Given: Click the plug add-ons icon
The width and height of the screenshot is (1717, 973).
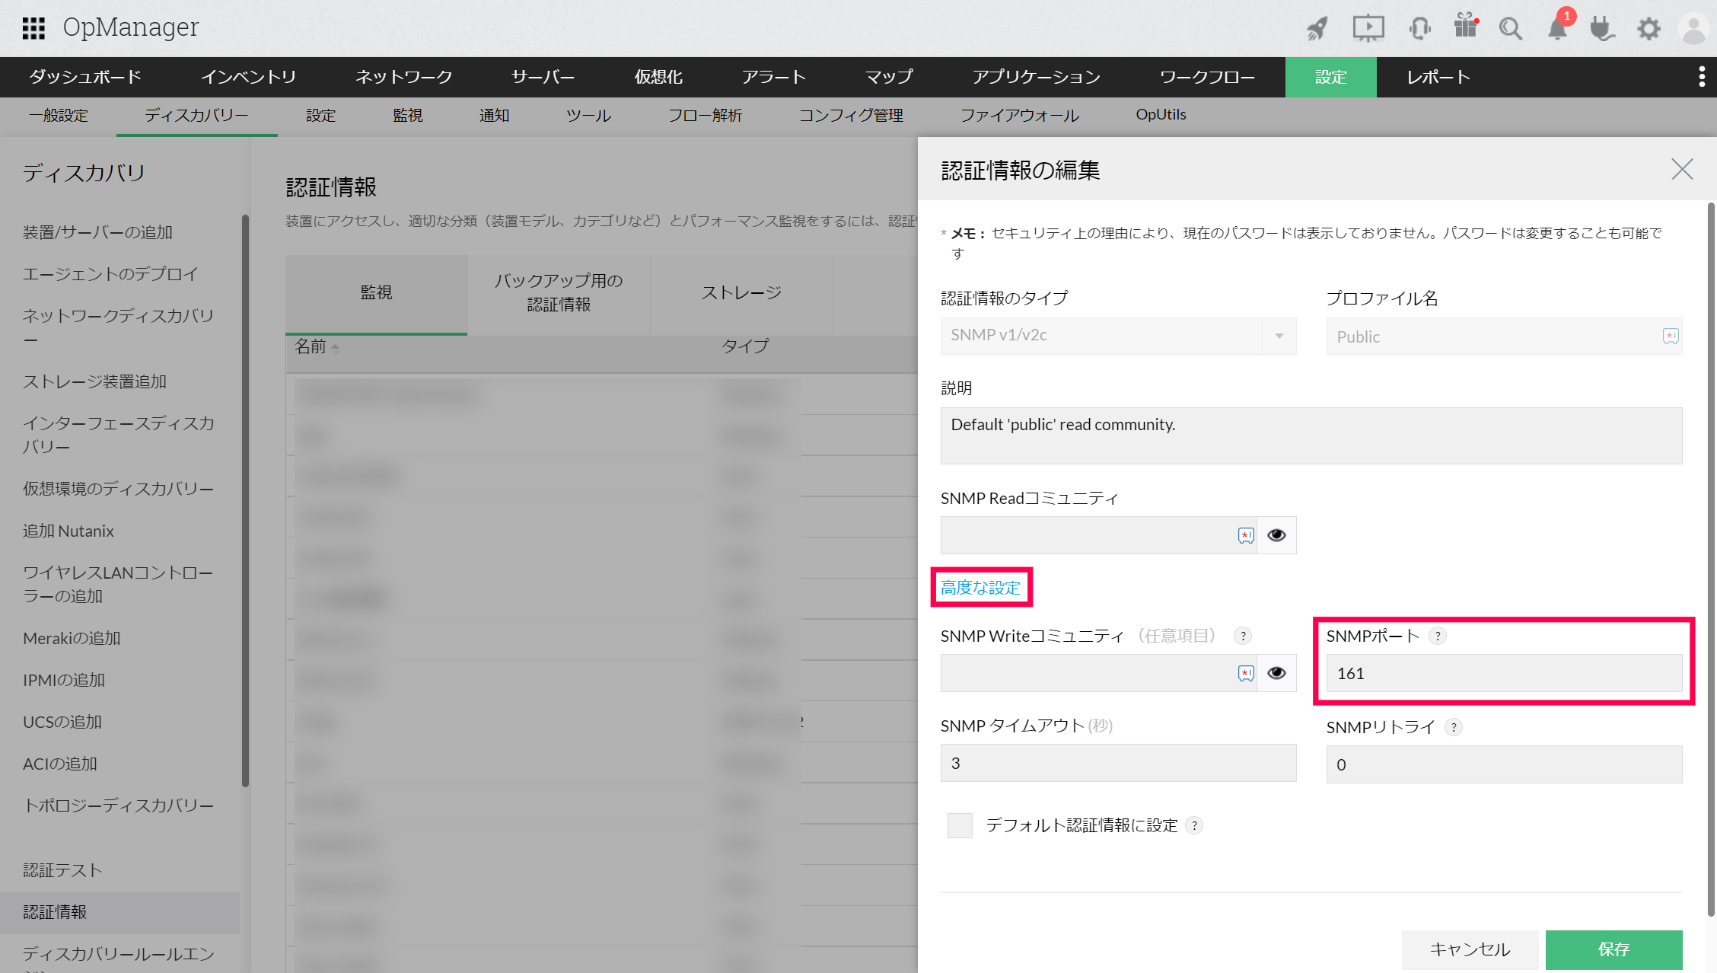Looking at the screenshot, I should (x=1602, y=28).
